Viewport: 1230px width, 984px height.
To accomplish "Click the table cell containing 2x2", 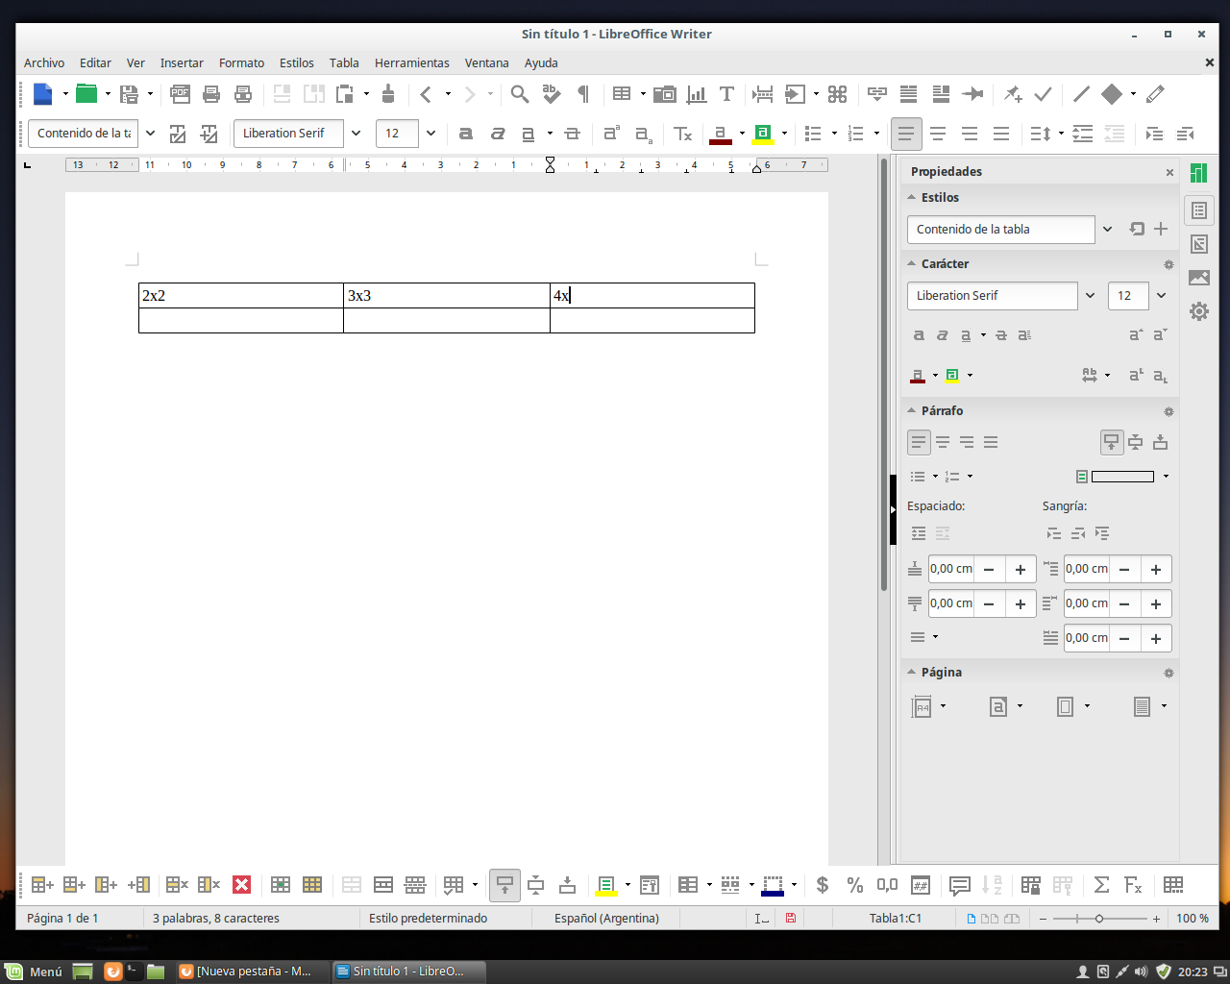I will click(x=241, y=295).
